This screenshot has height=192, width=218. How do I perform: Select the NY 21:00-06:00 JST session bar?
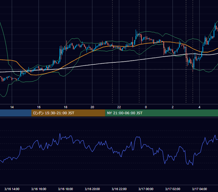161,113
